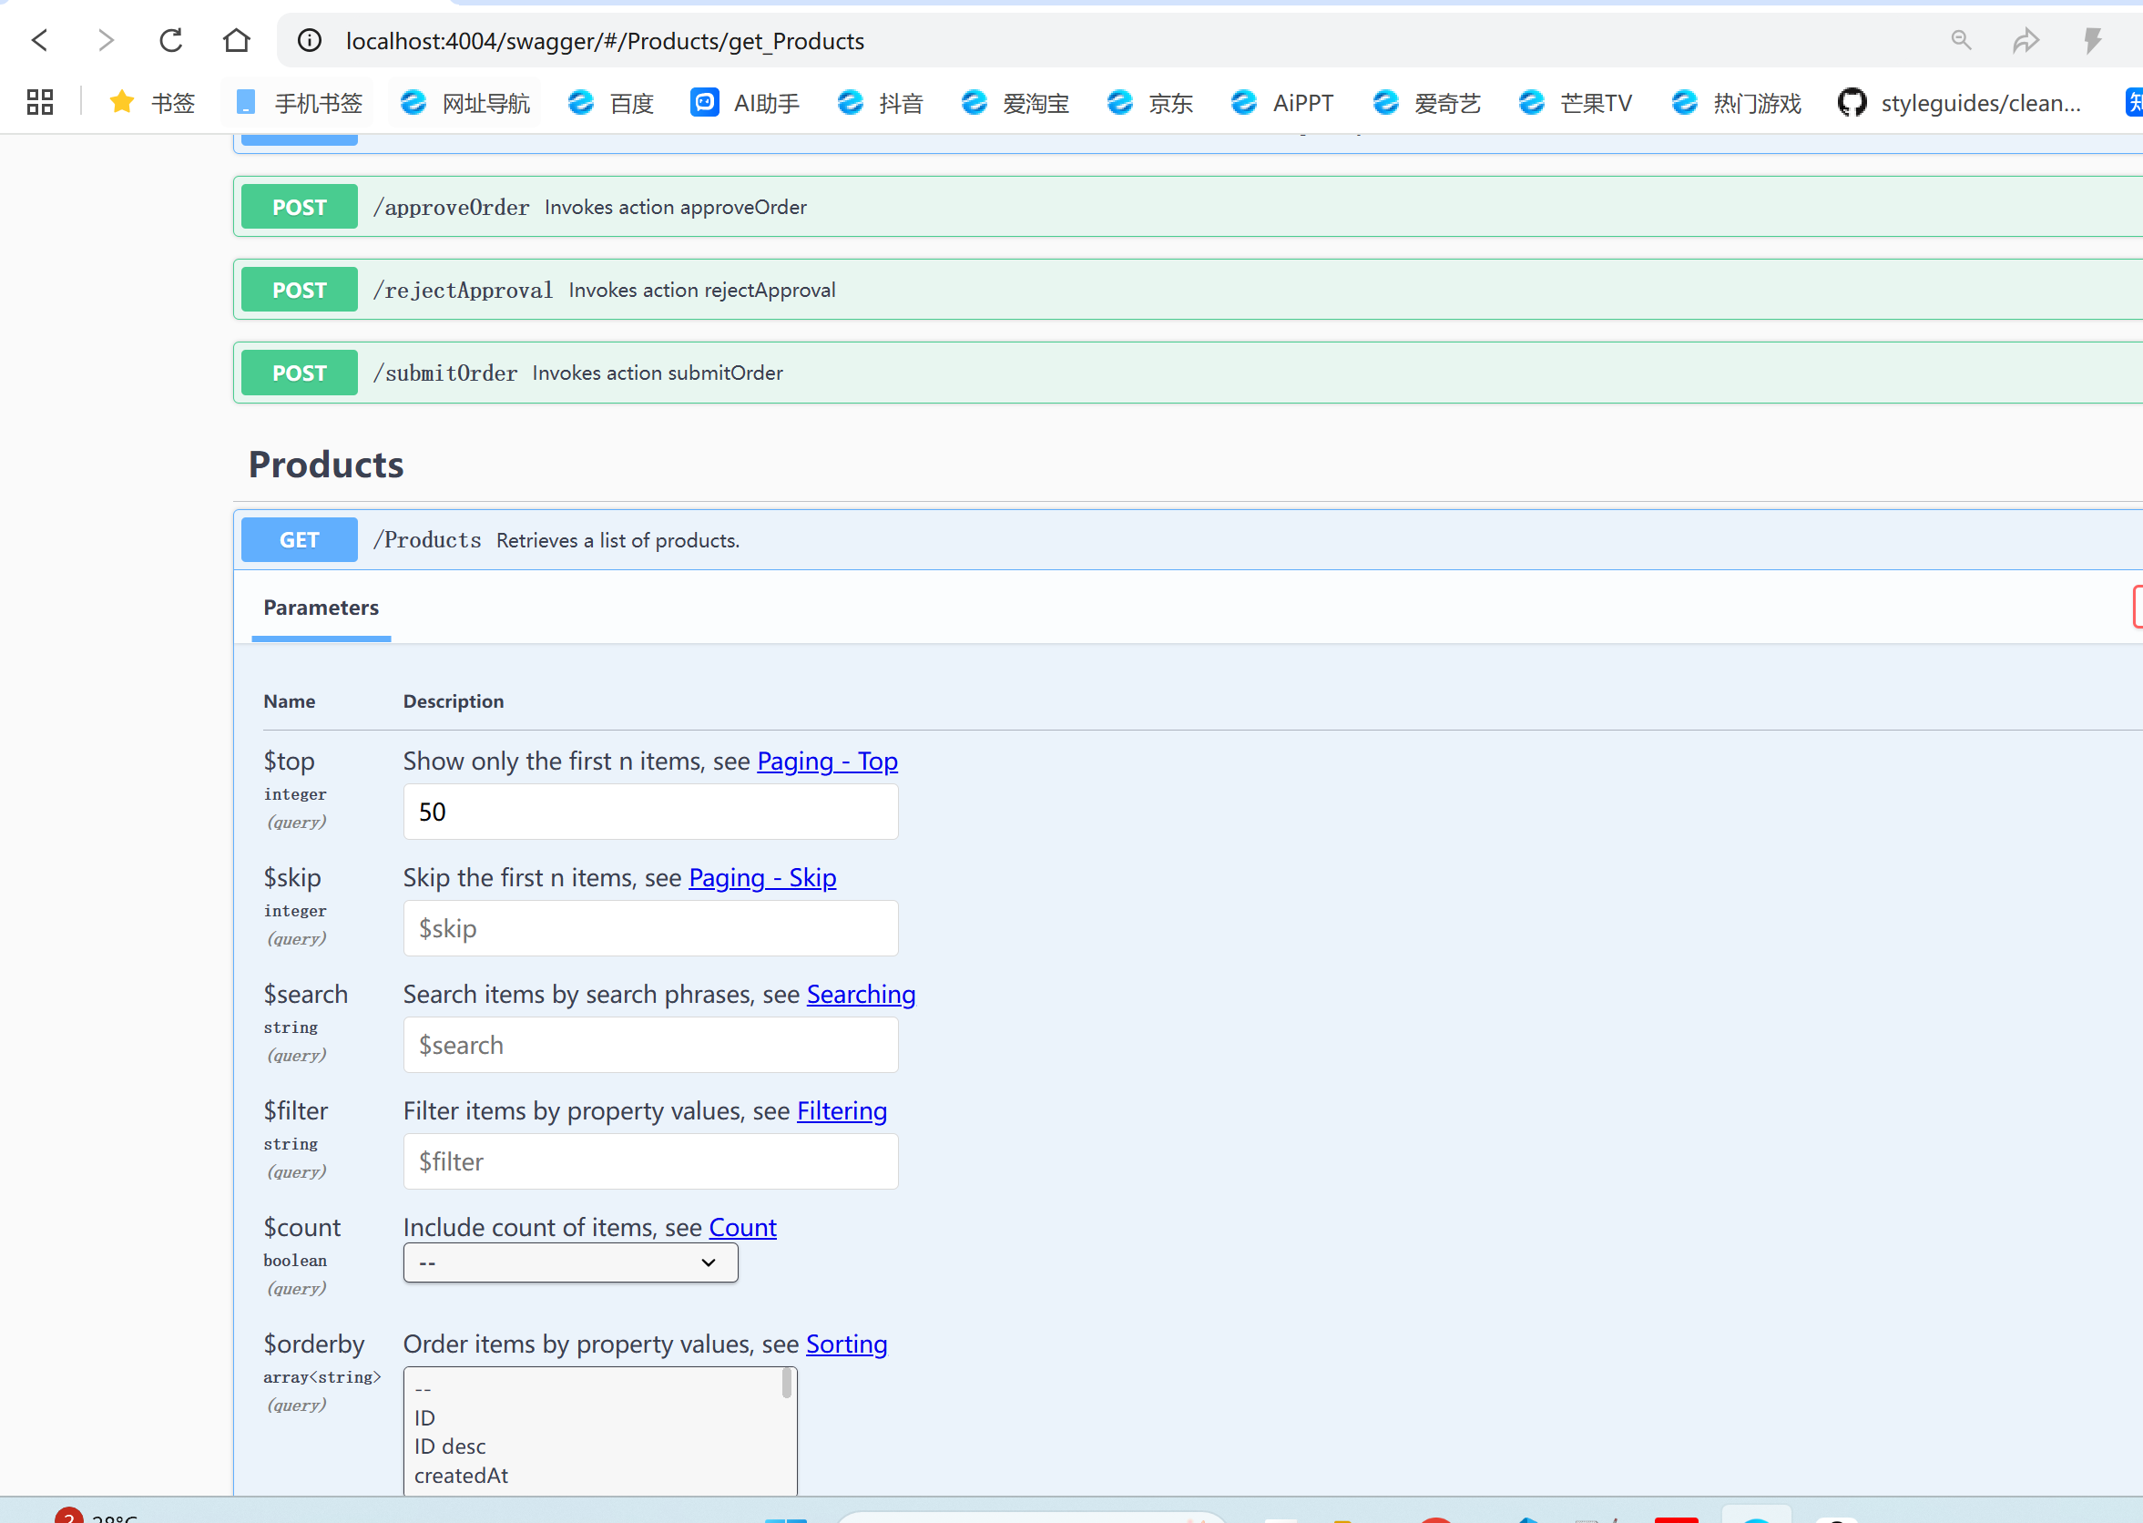The height and width of the screenshot is (1523, 2143).
Task: Click the site info icon in address bar
Action: (310, 40)
